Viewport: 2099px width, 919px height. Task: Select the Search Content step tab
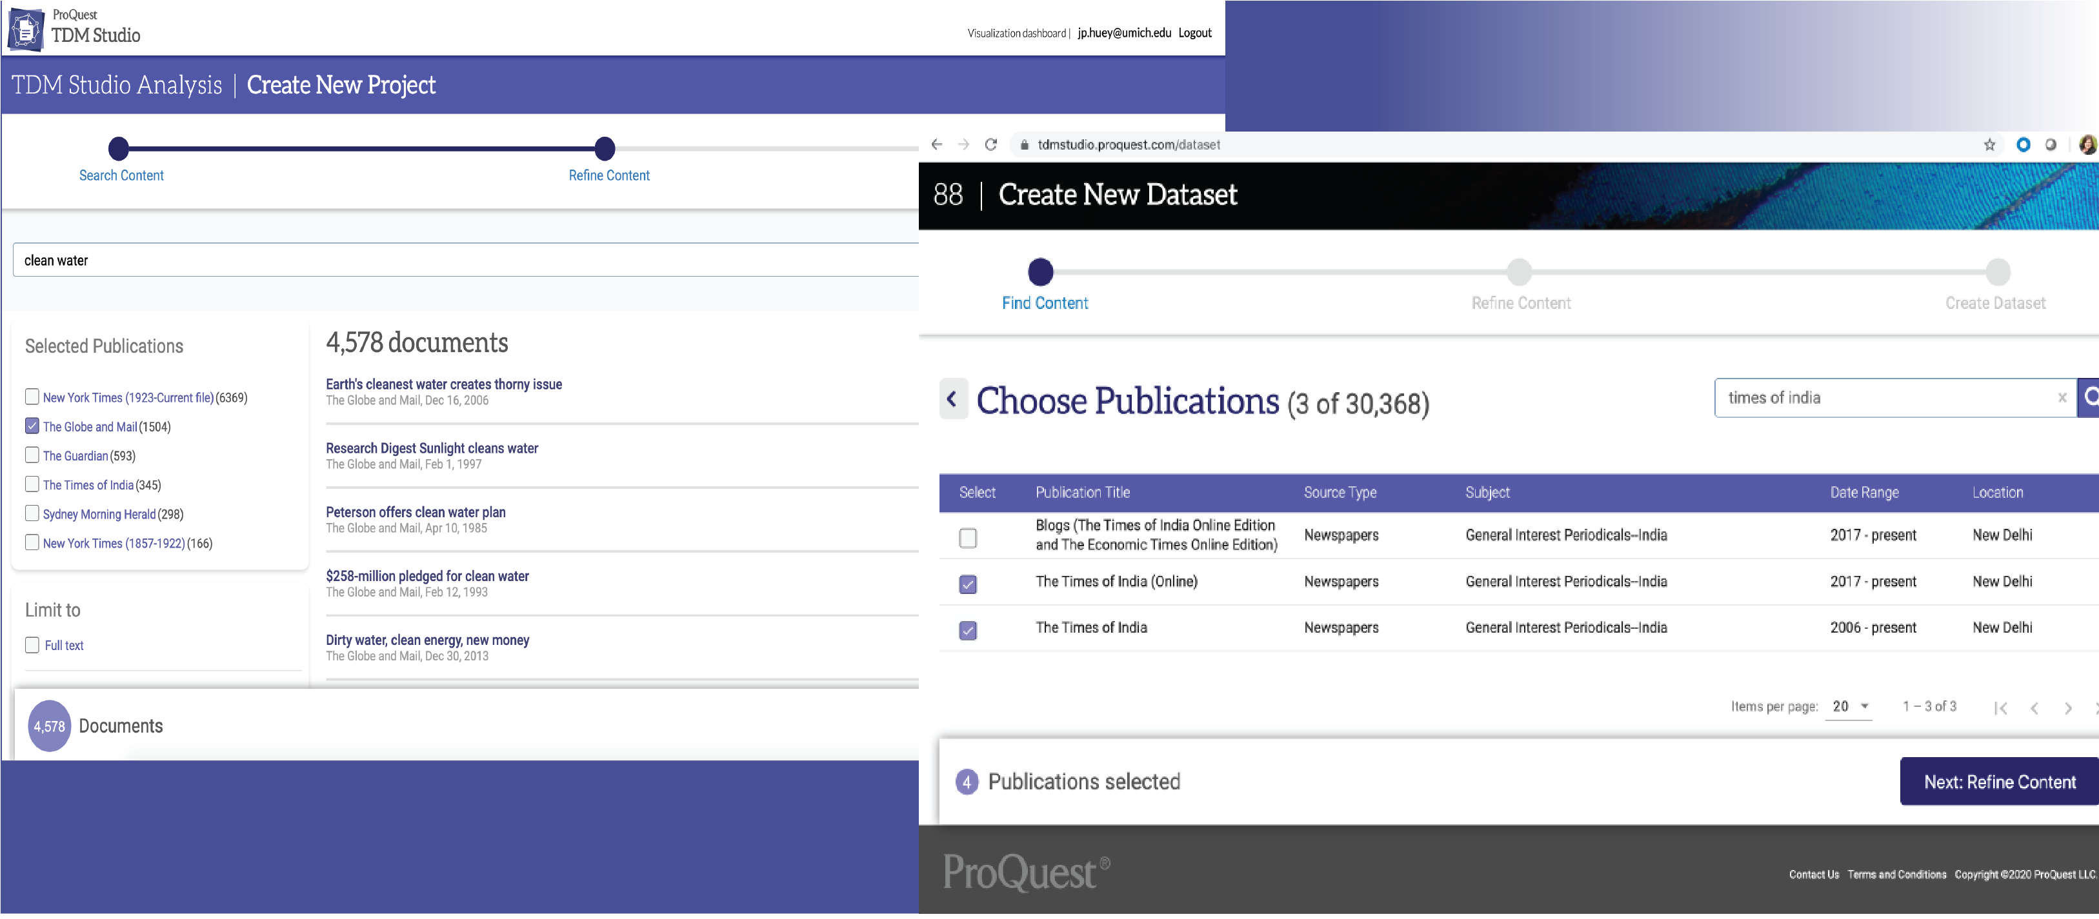coord(121,147)
